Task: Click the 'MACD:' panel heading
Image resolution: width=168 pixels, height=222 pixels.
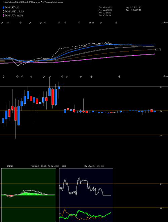Action: coord(10,166)
